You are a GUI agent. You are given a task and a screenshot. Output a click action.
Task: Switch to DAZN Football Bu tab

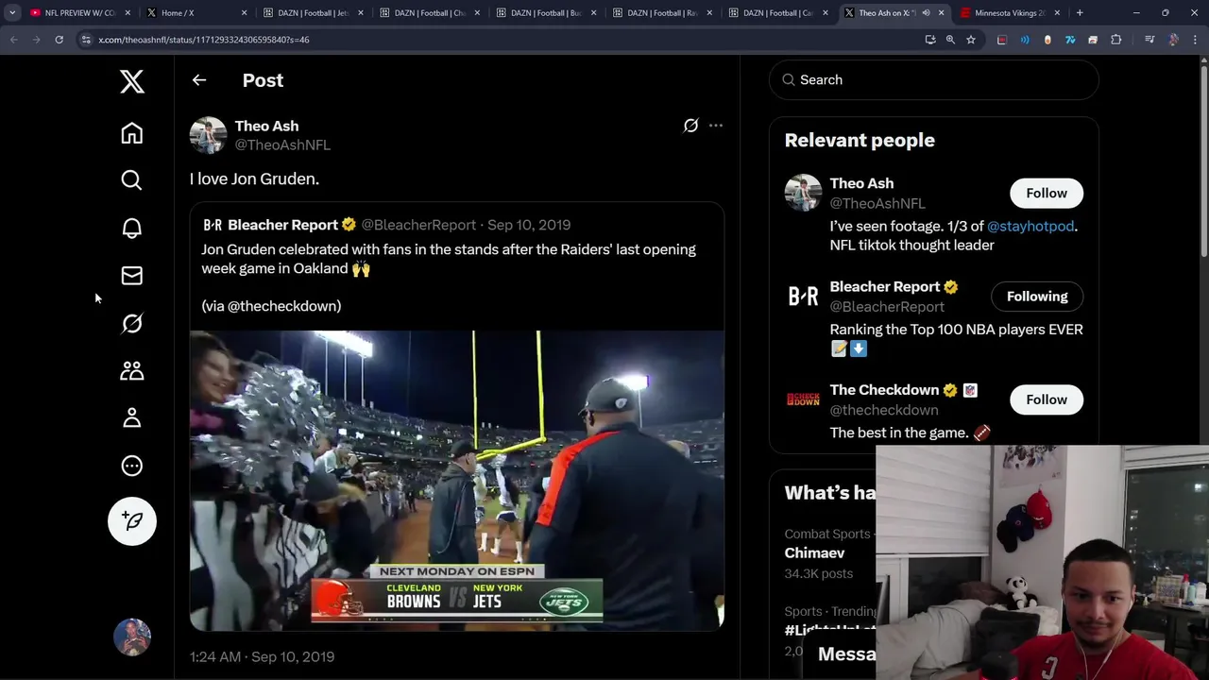coord(537,13)
